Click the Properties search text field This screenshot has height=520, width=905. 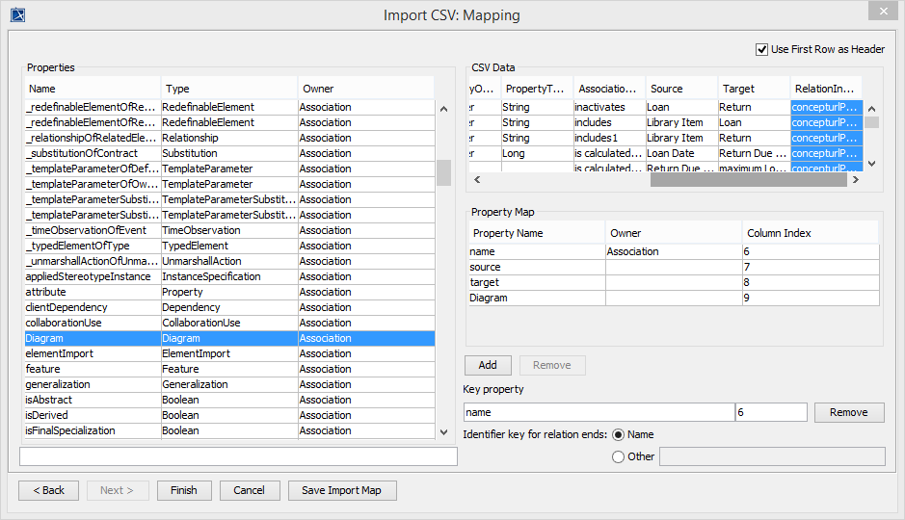[238, 456]
